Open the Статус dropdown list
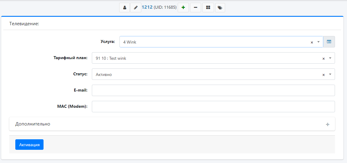Viewport: 347px width, 163px height. 330,74
